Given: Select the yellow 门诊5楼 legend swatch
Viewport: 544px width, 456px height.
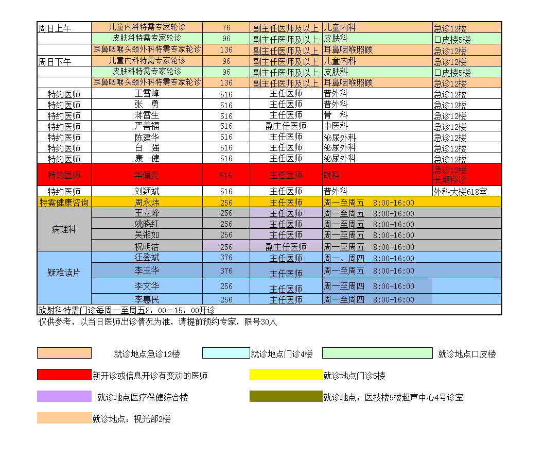Looking at the screenshot, I should pyautogui.click(x=286, y=375).
